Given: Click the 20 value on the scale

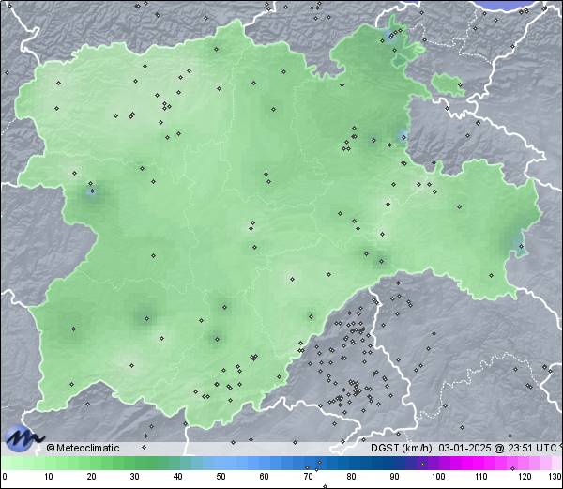Looking at the screenshot, I should (92, 477).
